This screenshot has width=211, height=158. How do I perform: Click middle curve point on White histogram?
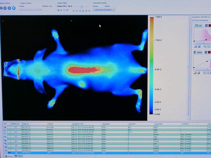(x=207, y=61)
